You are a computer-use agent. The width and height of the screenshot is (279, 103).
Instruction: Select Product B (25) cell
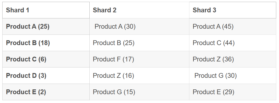pyautogui.click(x=139, y=43)
